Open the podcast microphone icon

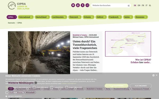tap(83, 5)
